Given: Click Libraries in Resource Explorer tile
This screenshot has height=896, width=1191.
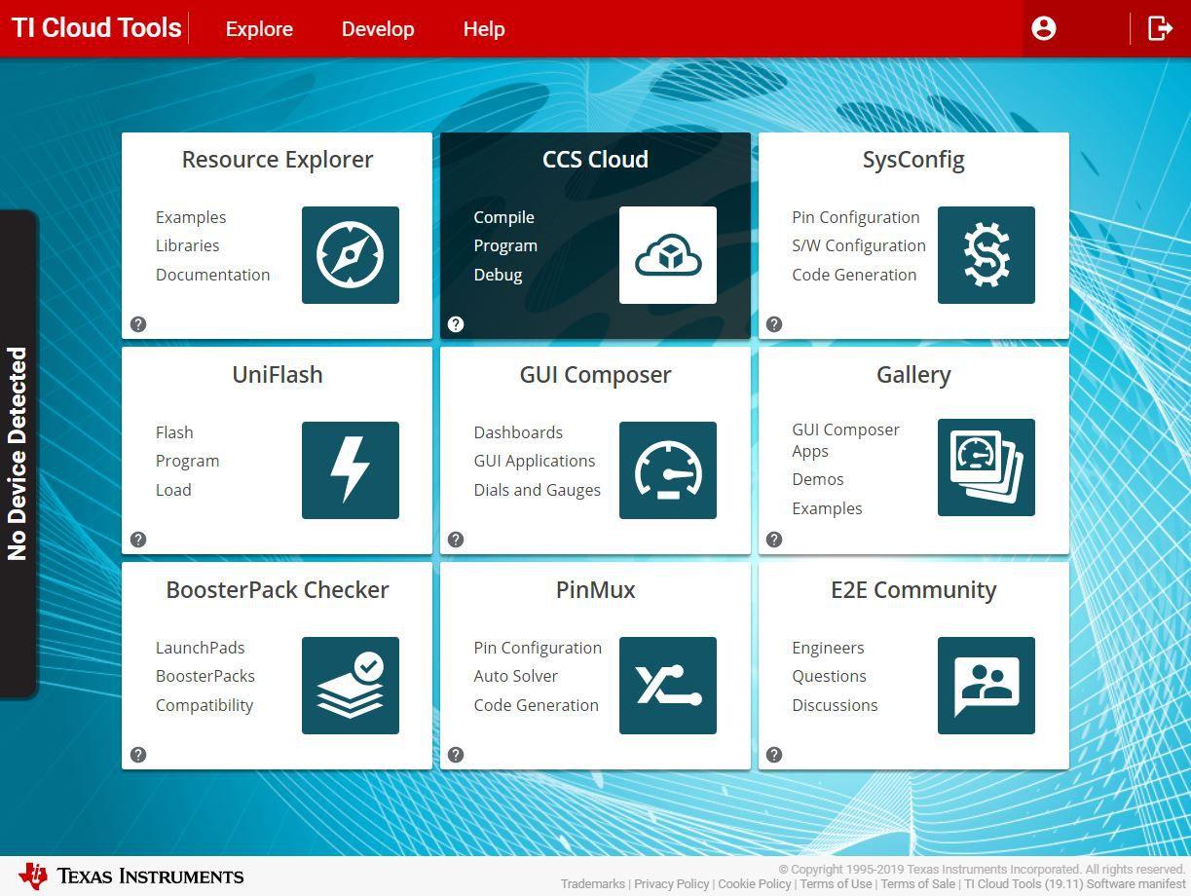Looking at the screenshot, I should (x=188, y=245).
